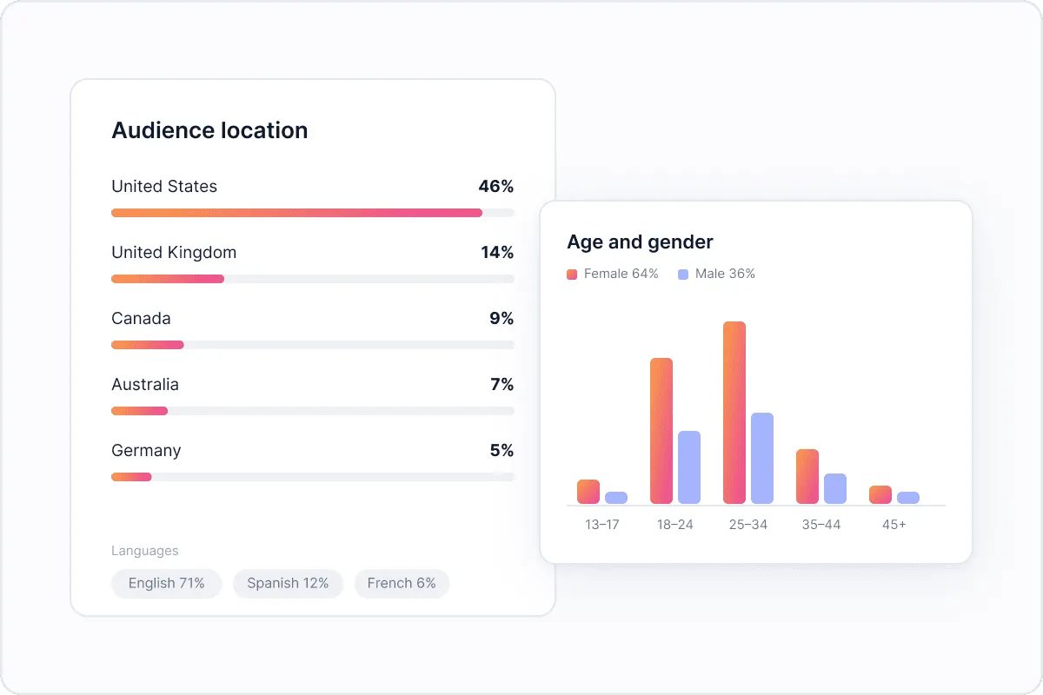Click the Languages label
This screenshot has height=695, width=1043.
tap(145, 551)
